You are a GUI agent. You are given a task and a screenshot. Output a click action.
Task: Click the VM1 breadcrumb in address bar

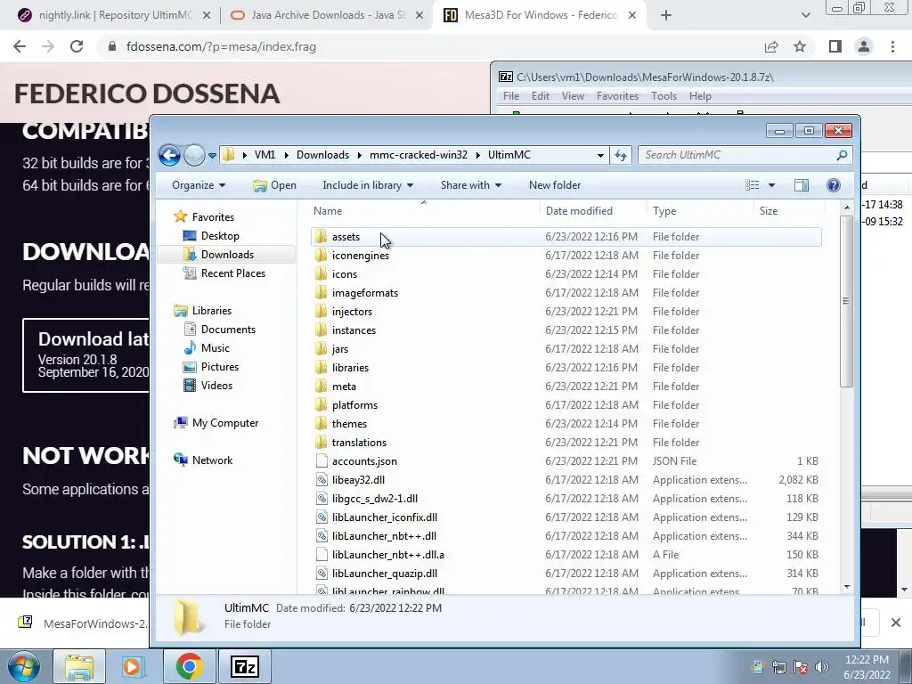(265, 155)
